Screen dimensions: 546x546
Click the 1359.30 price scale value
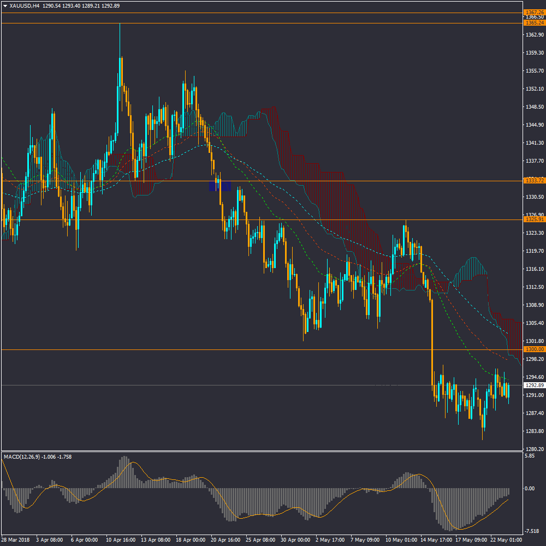coord(533,53)
